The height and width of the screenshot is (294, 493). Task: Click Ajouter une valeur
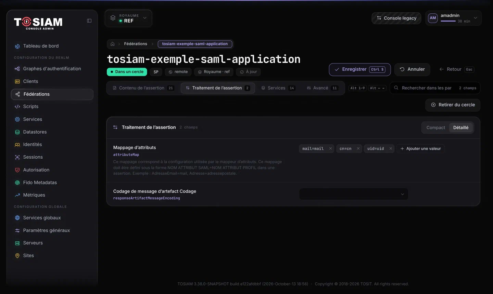(420, 149)
